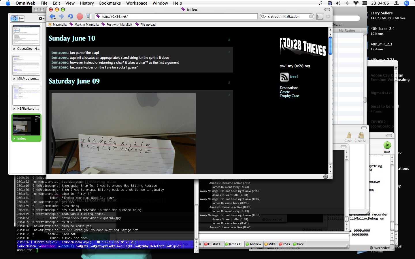This screenshot has width=415, height=259.
Task: Click the toolbar toggle pill in OmniWeb title bar
Action: coord(327,9)
